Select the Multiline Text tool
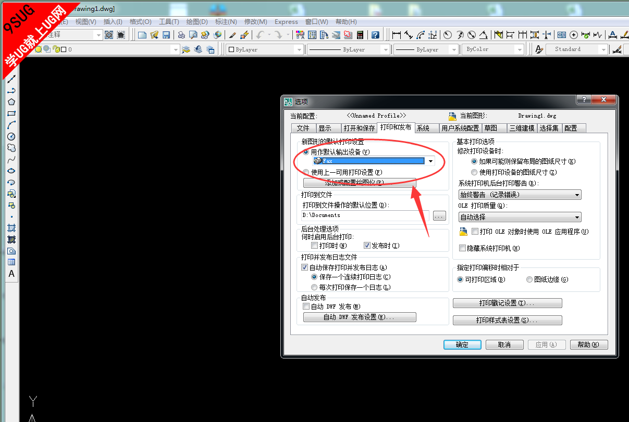Viewport: 629px width, 422px height. (x=11, y=274)
